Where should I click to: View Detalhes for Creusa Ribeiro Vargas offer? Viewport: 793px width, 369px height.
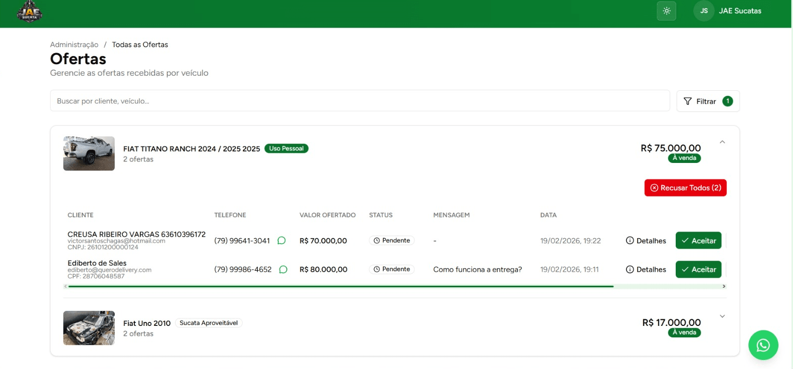pos(646,241)
